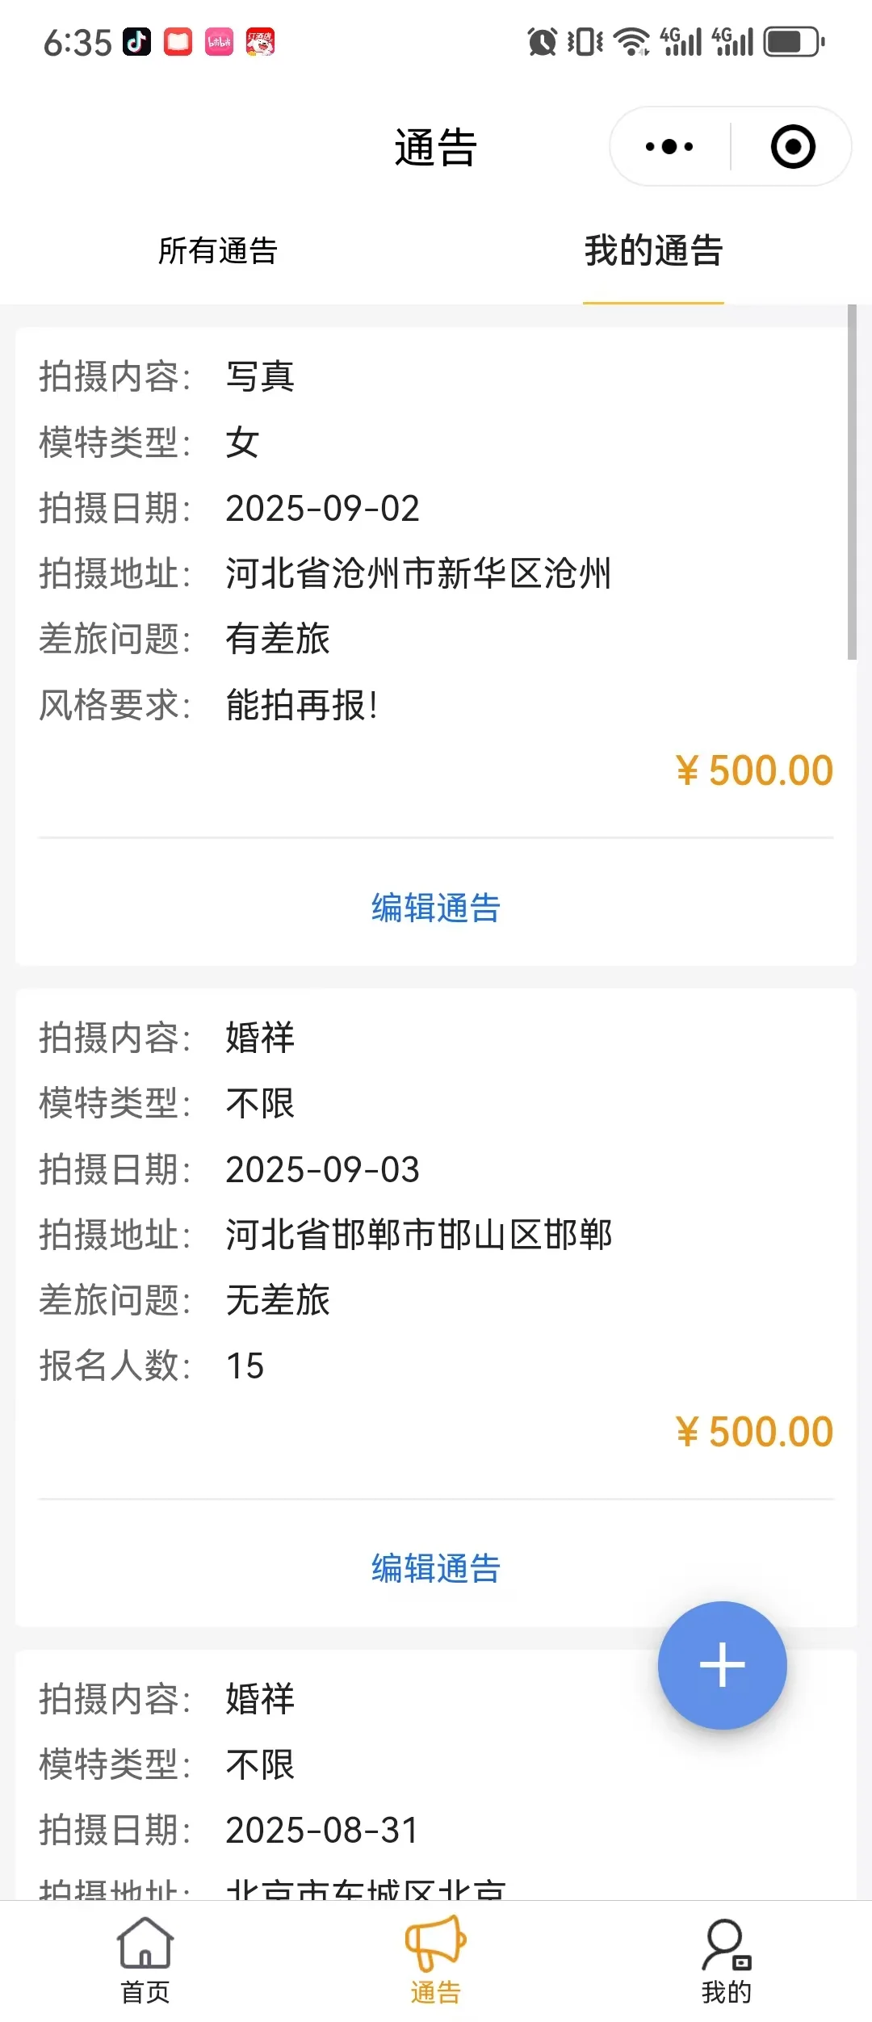Tap the blue plus add button
Viewport: 872px width, 2022px height.
(722, 1665)
